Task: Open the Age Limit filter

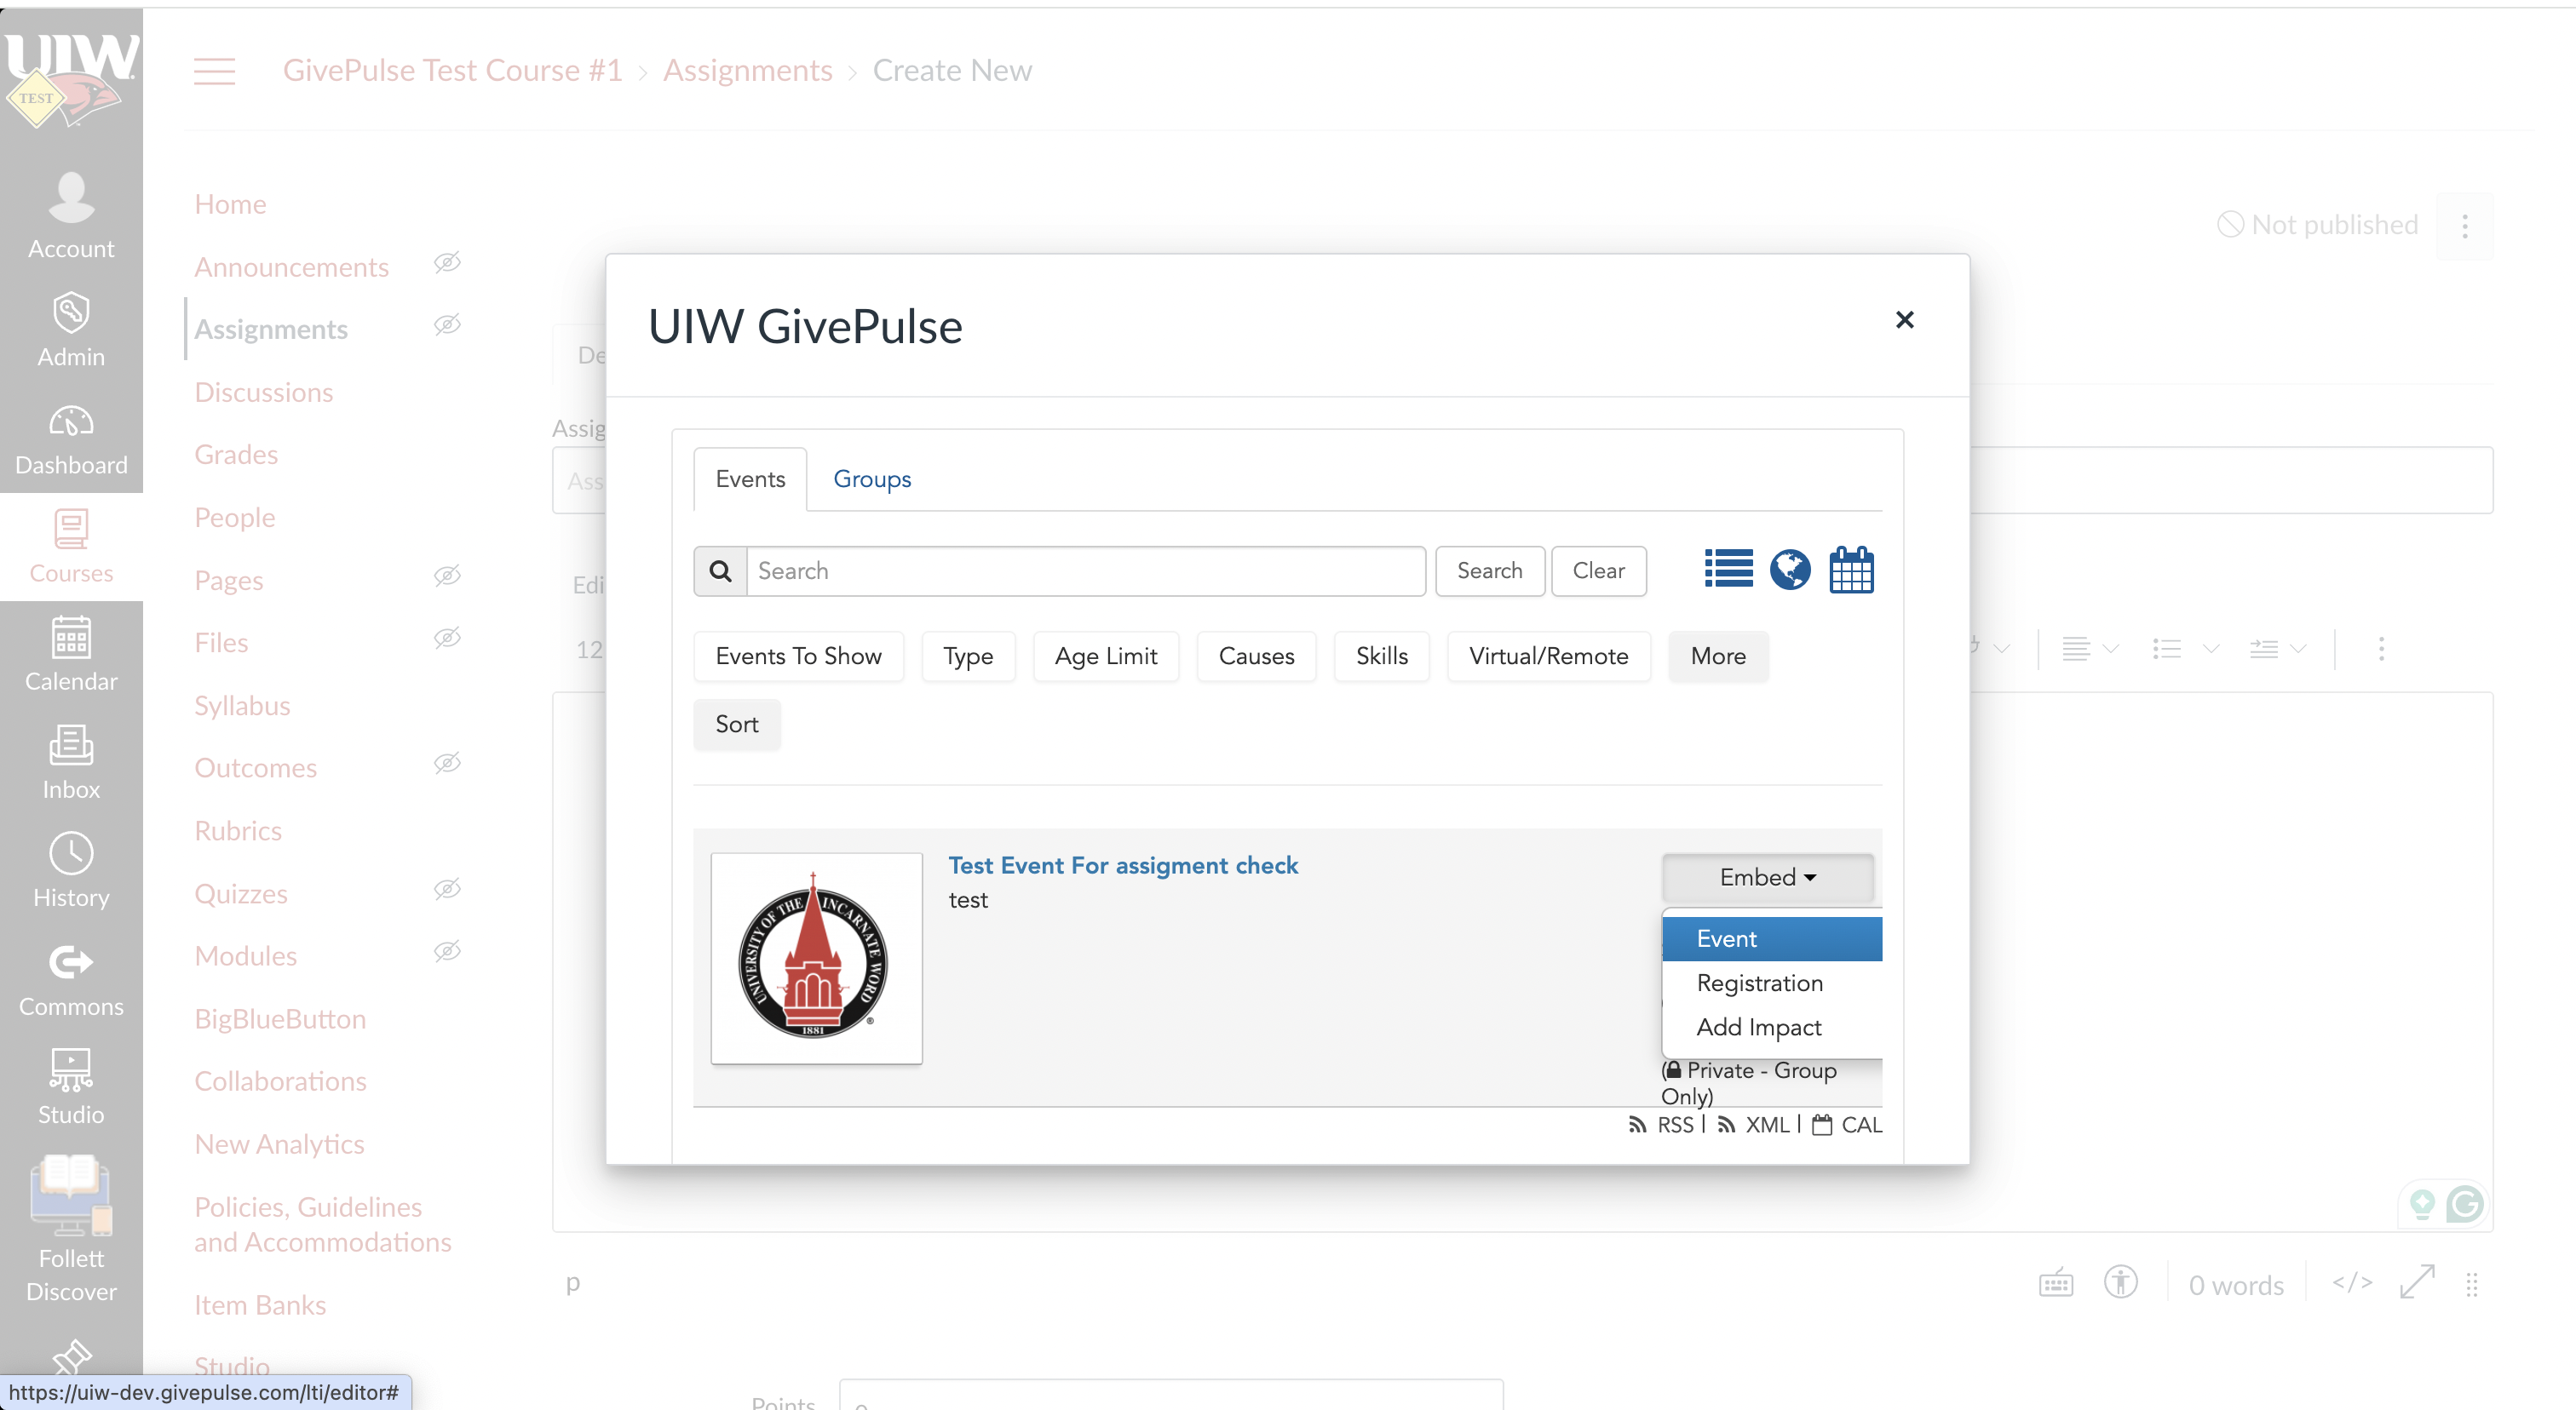Action: [x=1105, y=656]
